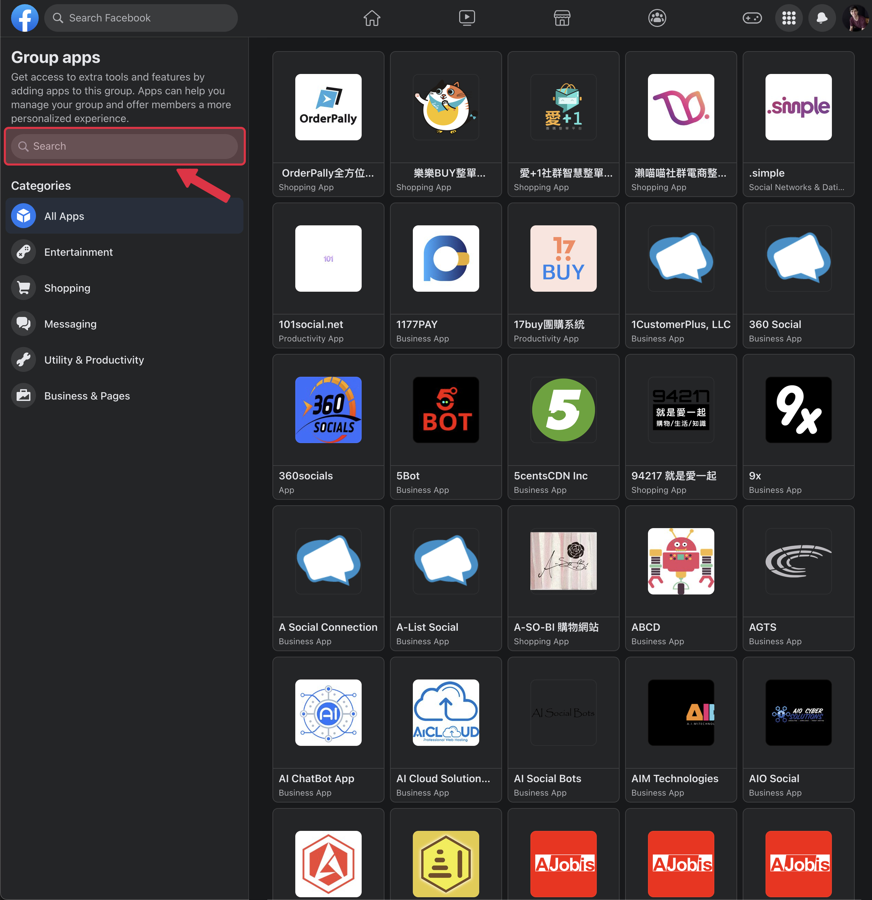Open the Watch video icon
The image size is (872, 900).
[x=467, y=18]
